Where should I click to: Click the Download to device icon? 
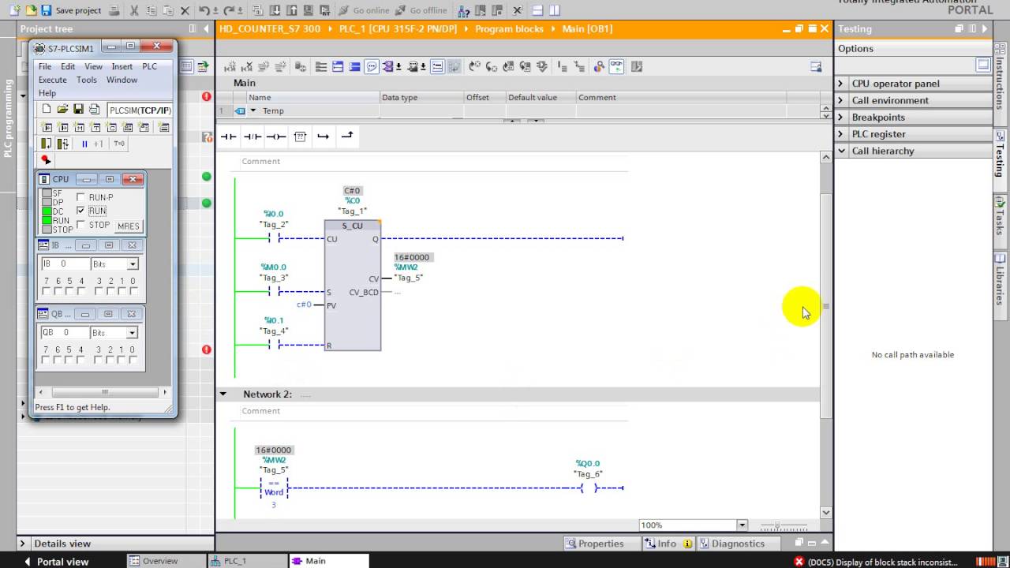pos(275,10)
